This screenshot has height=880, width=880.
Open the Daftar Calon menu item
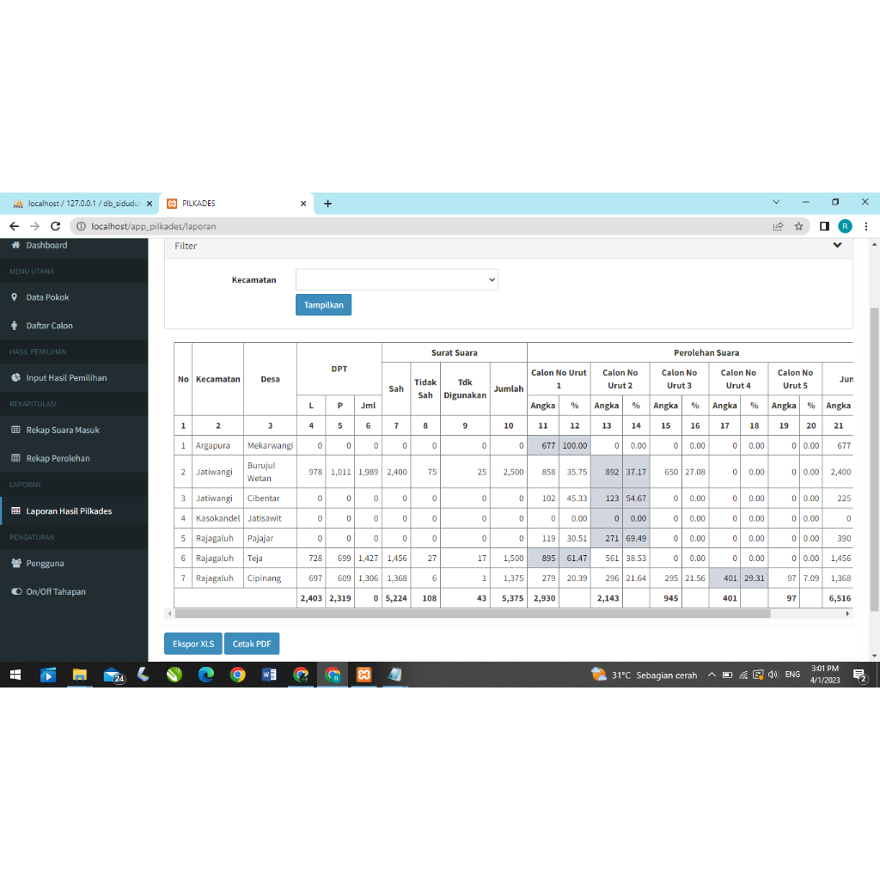point(74,326)
